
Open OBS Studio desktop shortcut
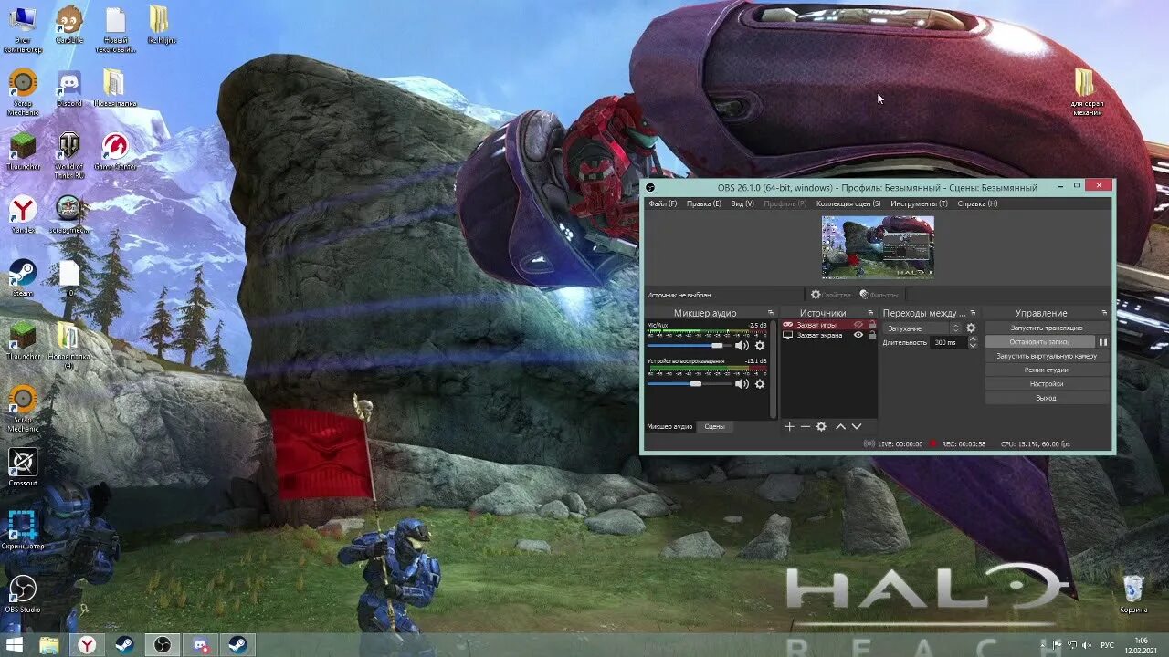(23, 593)
